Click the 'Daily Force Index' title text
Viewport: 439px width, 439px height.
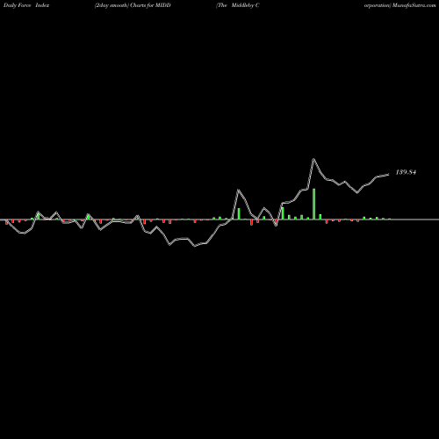[26, 5]
